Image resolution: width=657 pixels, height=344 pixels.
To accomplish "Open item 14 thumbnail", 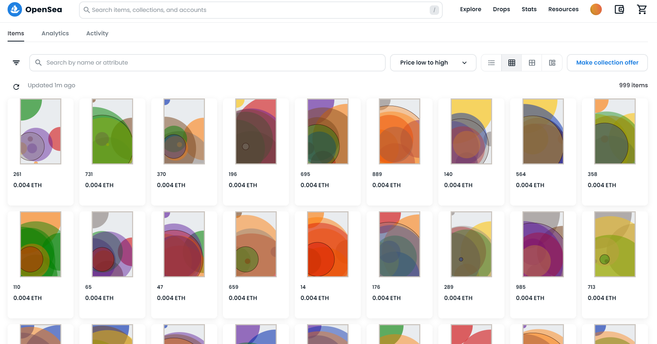I will pos(328,244).
